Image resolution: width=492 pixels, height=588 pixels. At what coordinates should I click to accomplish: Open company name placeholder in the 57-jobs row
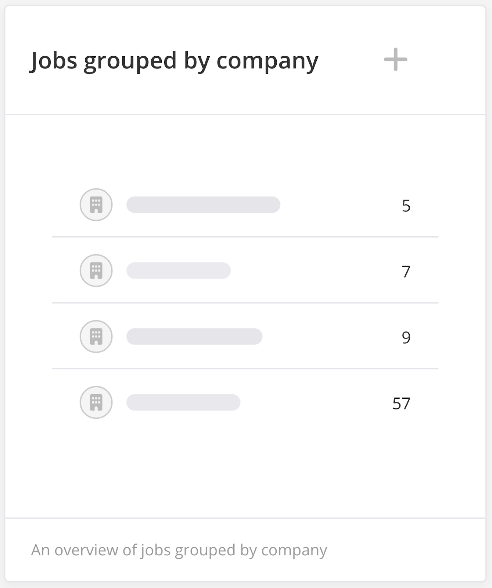183,402
